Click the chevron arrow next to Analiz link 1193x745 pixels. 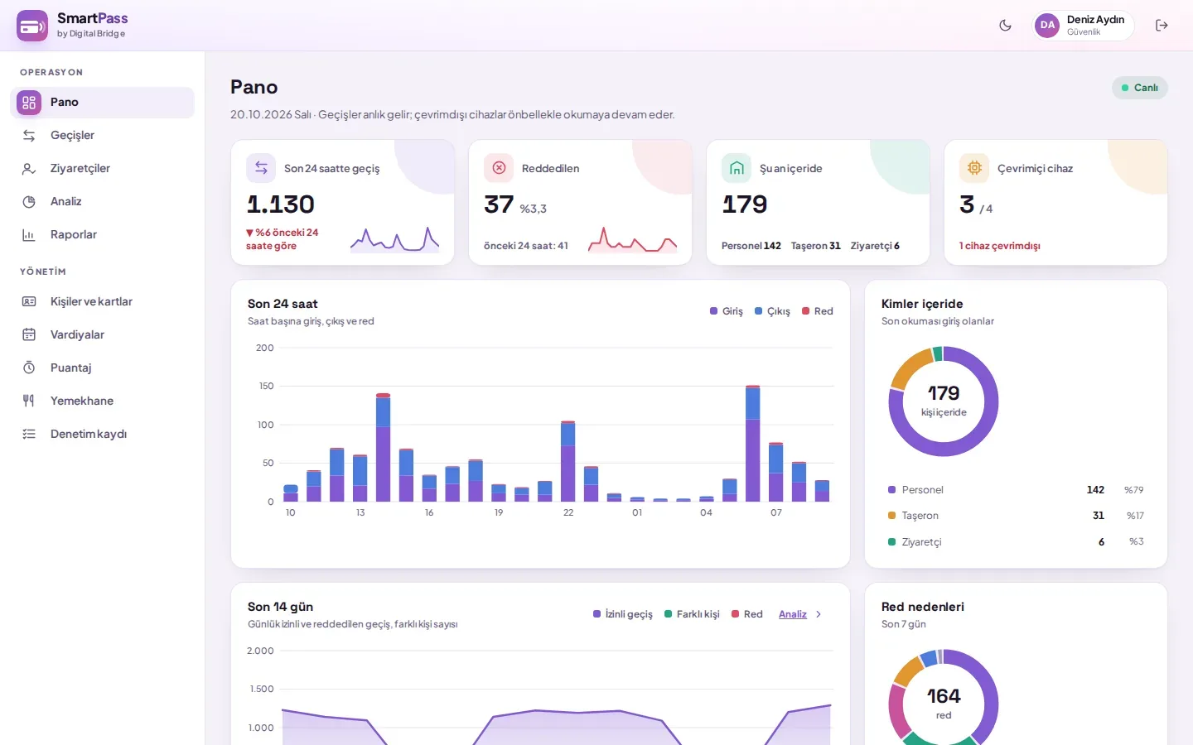click(819, 615)
